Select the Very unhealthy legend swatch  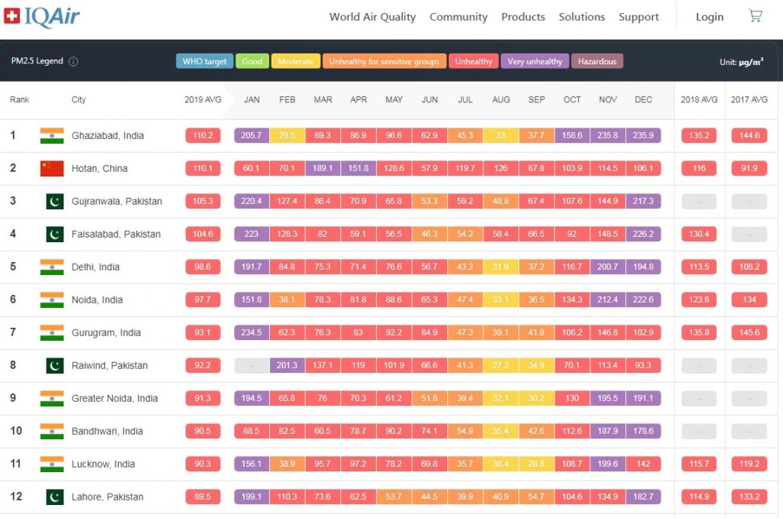tap(534, 61)
